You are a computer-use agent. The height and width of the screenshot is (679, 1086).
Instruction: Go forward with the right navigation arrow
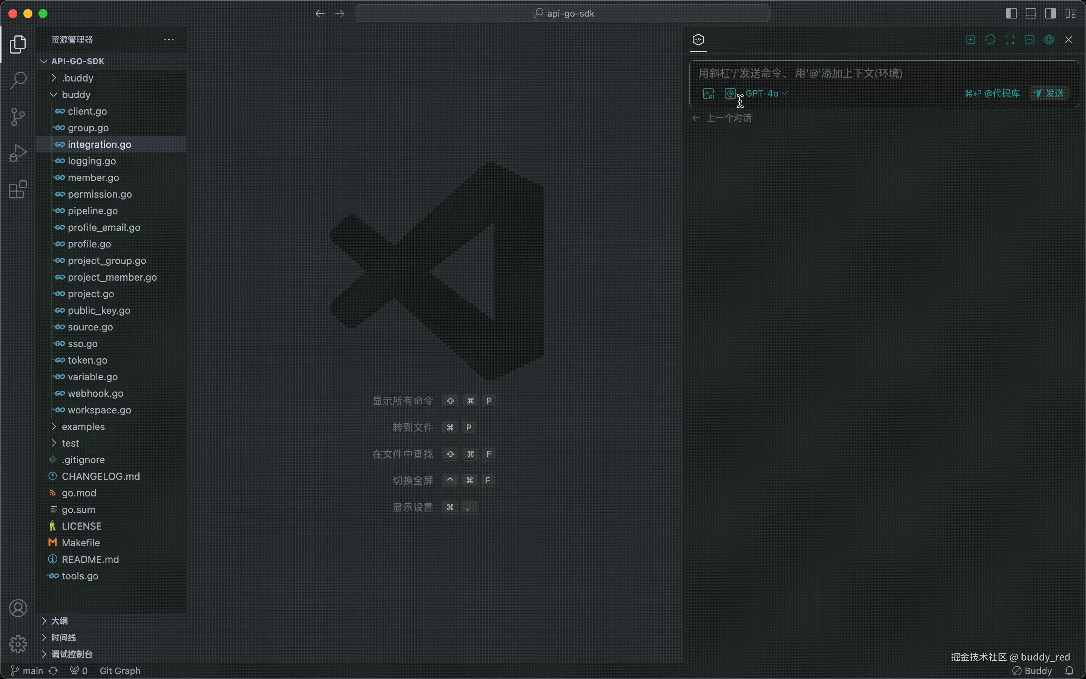click(340, 14)
